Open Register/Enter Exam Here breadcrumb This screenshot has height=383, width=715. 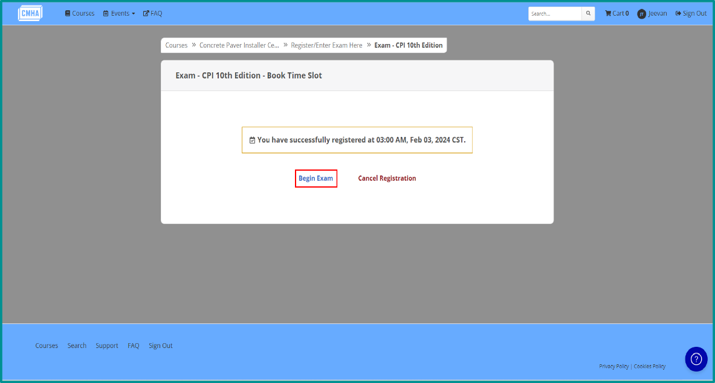pyautogui.click(x=326, y=45)
